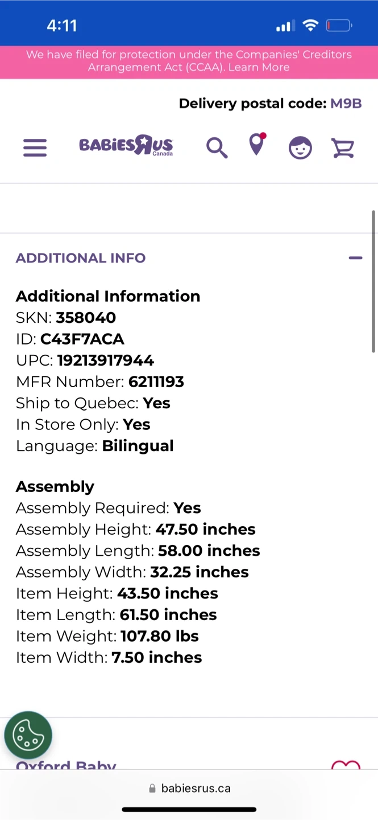
Task: Collapse the Additional Info section minus sign
Action: pyautogui.click(x=355, y=258)
